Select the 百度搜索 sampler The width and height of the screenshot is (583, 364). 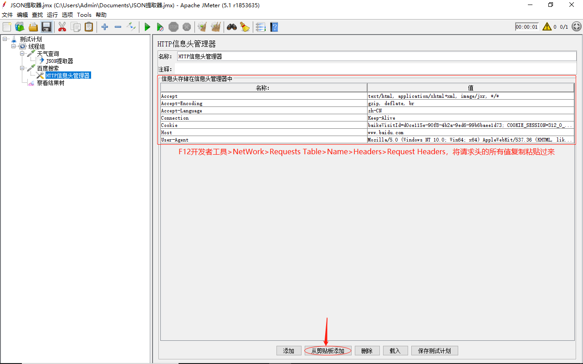pos(48,68)
